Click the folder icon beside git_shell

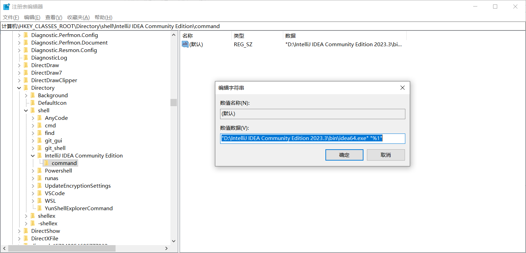pyautogui.click(x=40, y=148)
